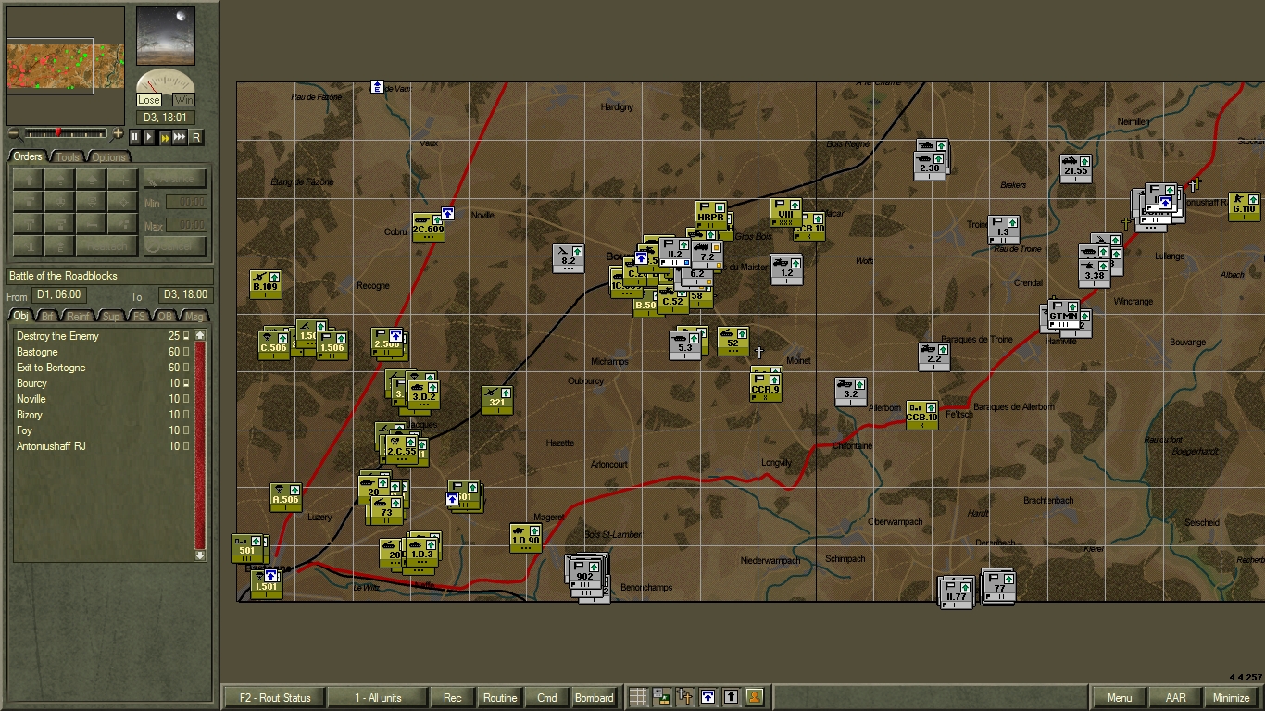
Task: Click the objectives list scroll-up arrow
Action: tap(199, 335)
